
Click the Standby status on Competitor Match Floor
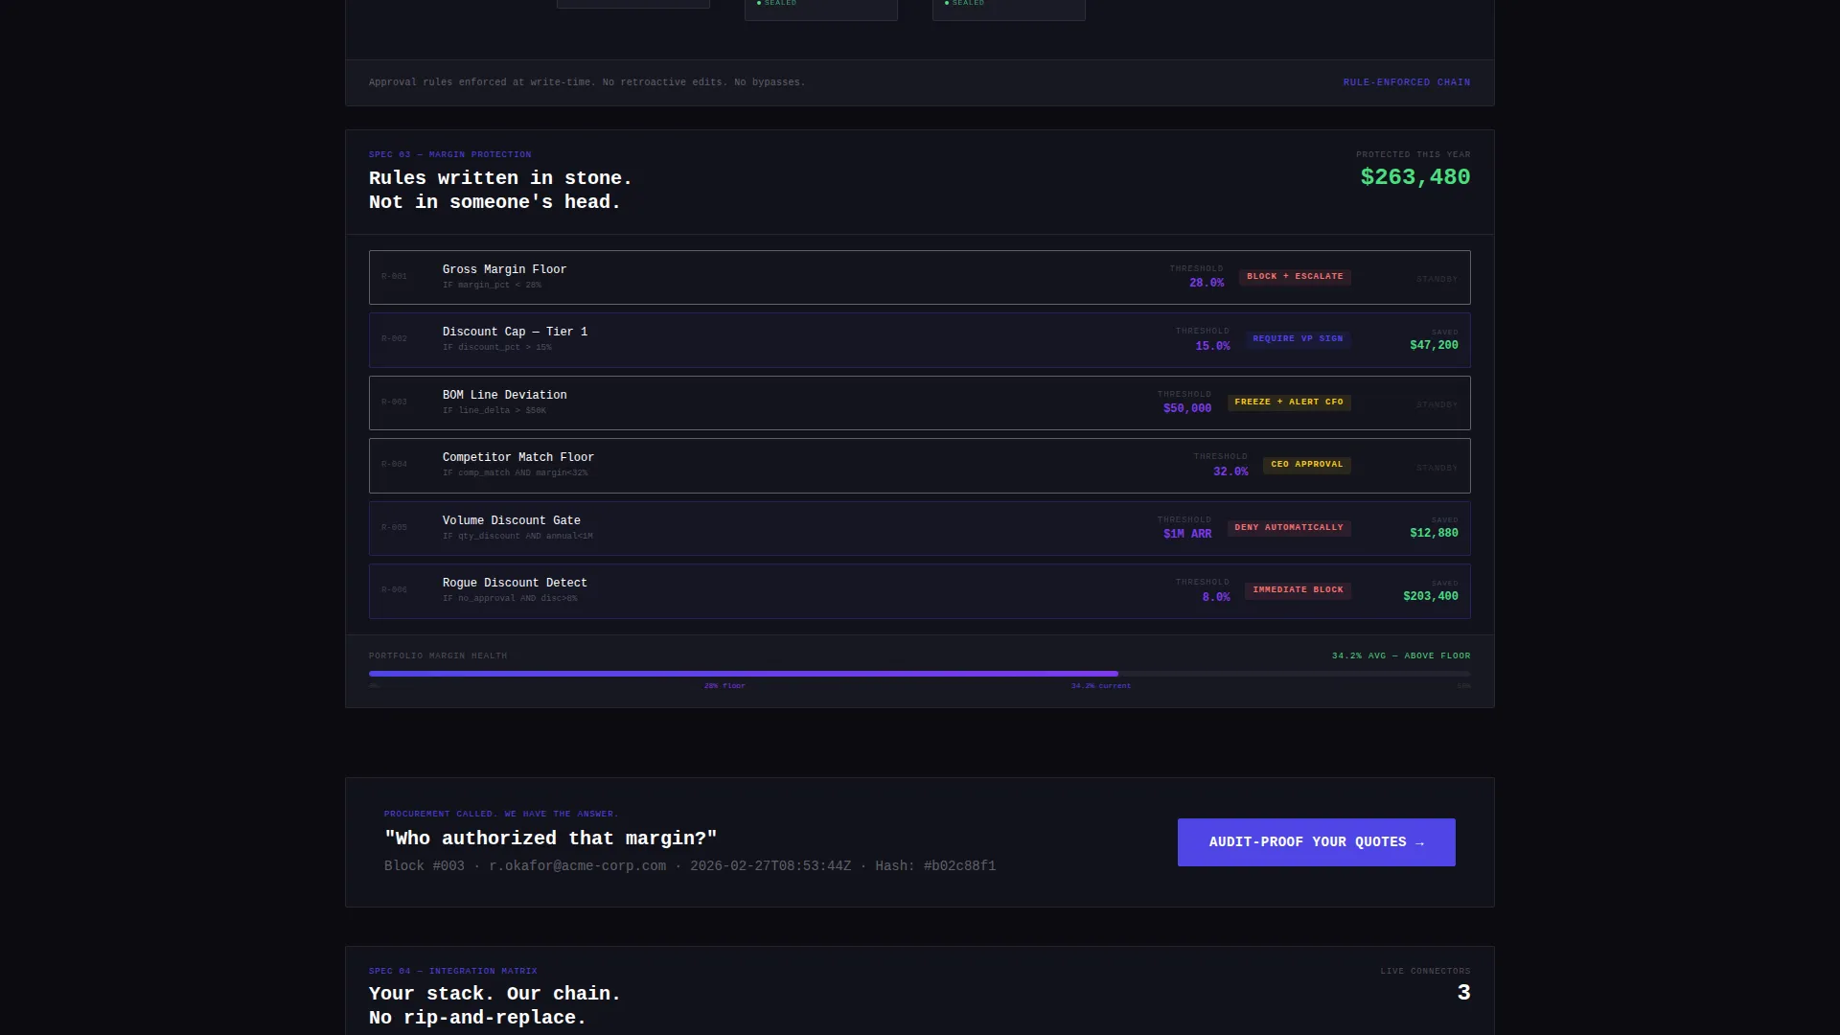(x=1437, y=469)
